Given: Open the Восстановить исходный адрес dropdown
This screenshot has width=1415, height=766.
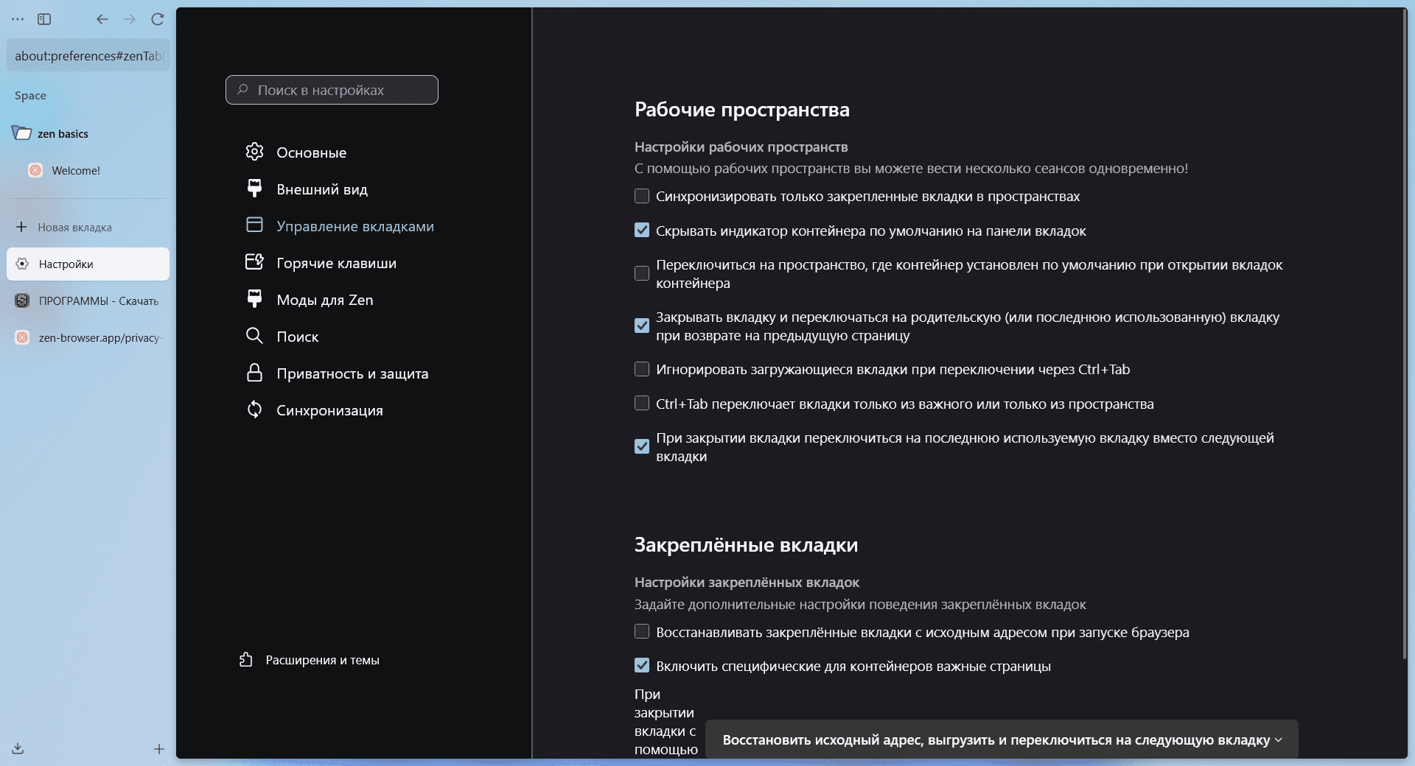Looking at the screenshot, I should pyautogui.click(x=1001, y=739).
